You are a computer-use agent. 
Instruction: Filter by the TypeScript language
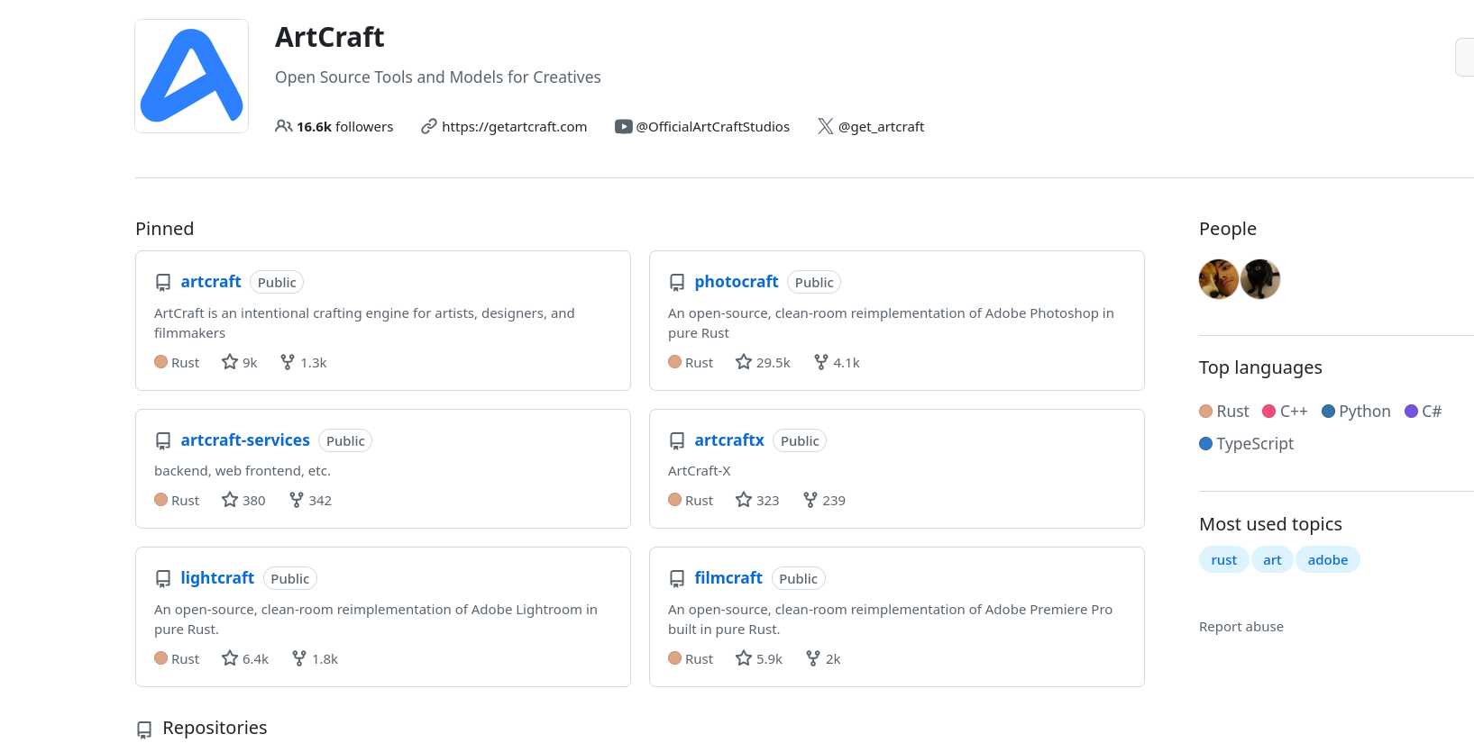coord(1247,444)
